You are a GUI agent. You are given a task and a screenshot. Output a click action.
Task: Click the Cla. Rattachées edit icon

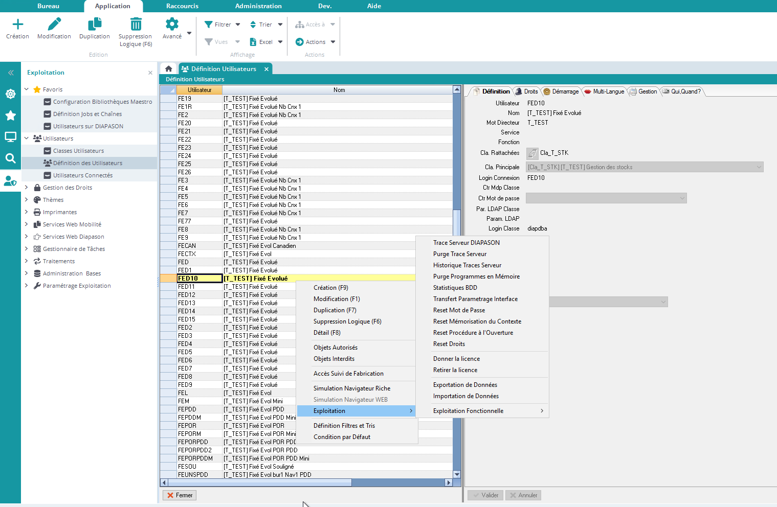click(532, 153)
